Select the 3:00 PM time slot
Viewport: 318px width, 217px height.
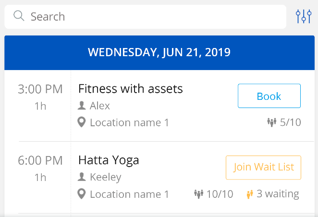[40, 89]
